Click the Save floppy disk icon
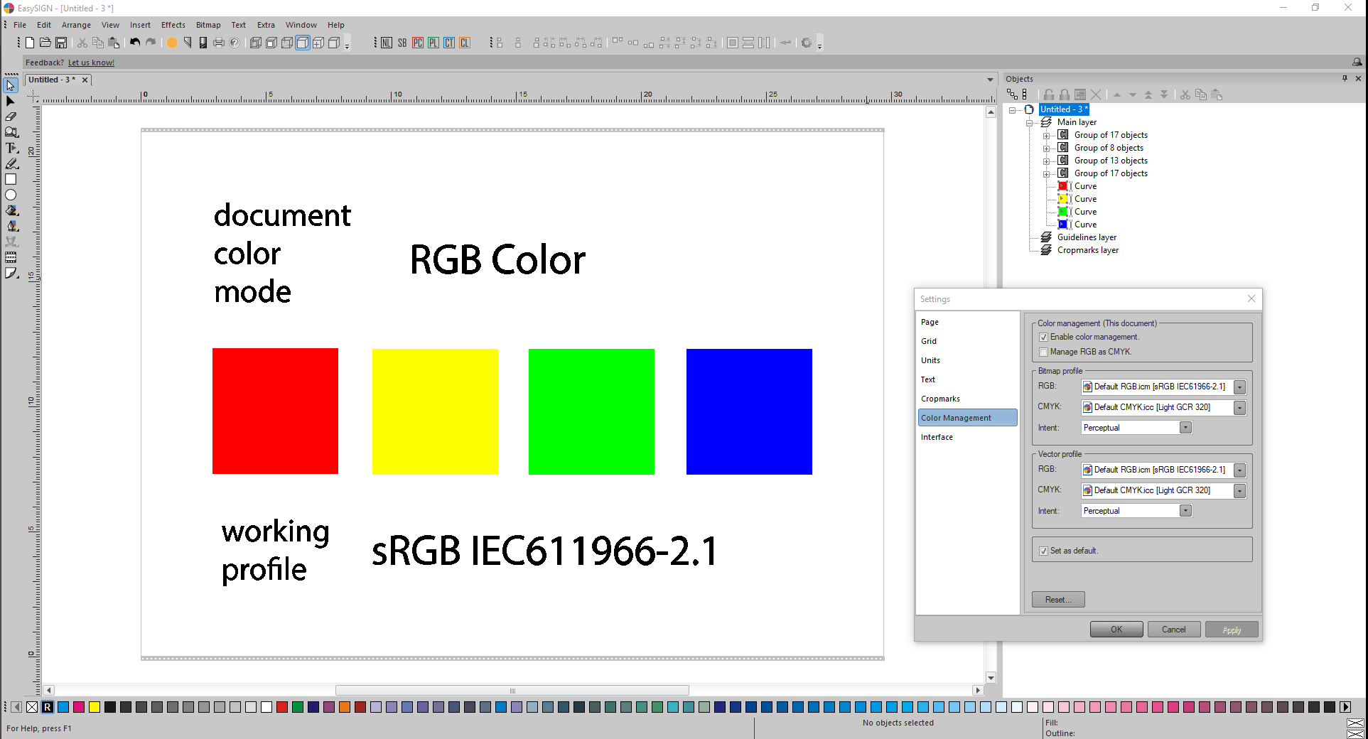Screen dimensions: 1368x739 coord(61,43)
